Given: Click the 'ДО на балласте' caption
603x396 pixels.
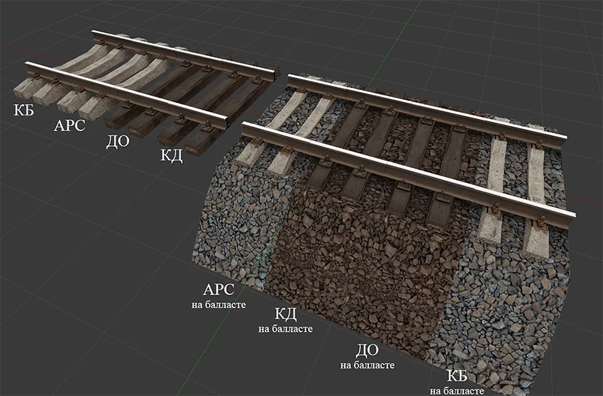Looking at the screenshot, I should click(367, 356).
